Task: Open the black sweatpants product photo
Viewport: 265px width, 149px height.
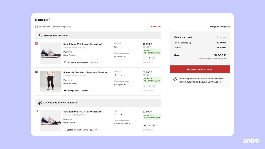Action: (x=50, y=81)
